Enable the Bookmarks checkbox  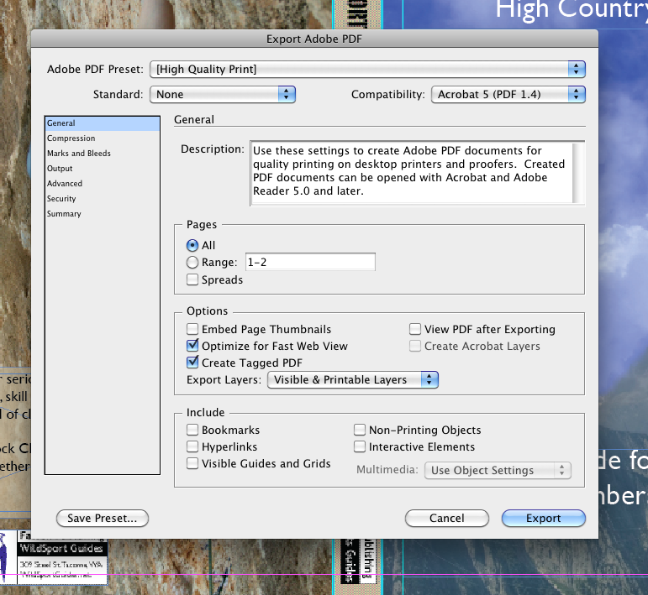pyautogui.click(x=192, y=430)
